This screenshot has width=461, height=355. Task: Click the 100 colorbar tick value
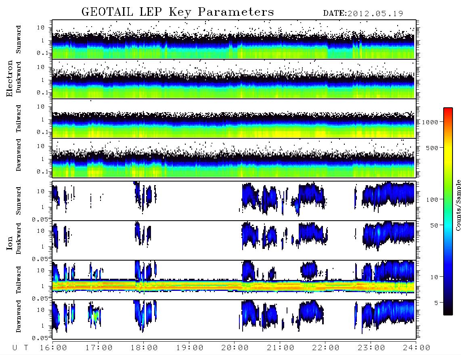coord(432,200)
